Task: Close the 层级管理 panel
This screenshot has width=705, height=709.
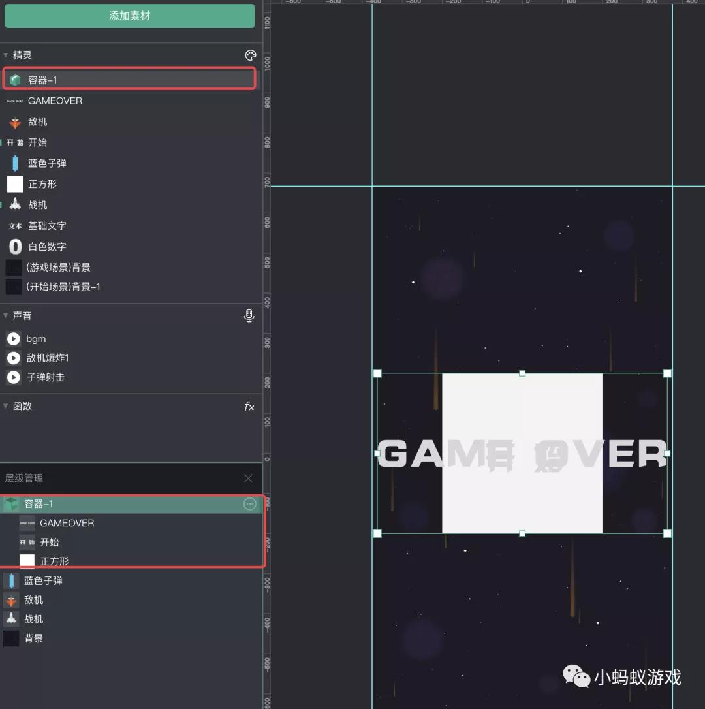Action: point(248,478)
